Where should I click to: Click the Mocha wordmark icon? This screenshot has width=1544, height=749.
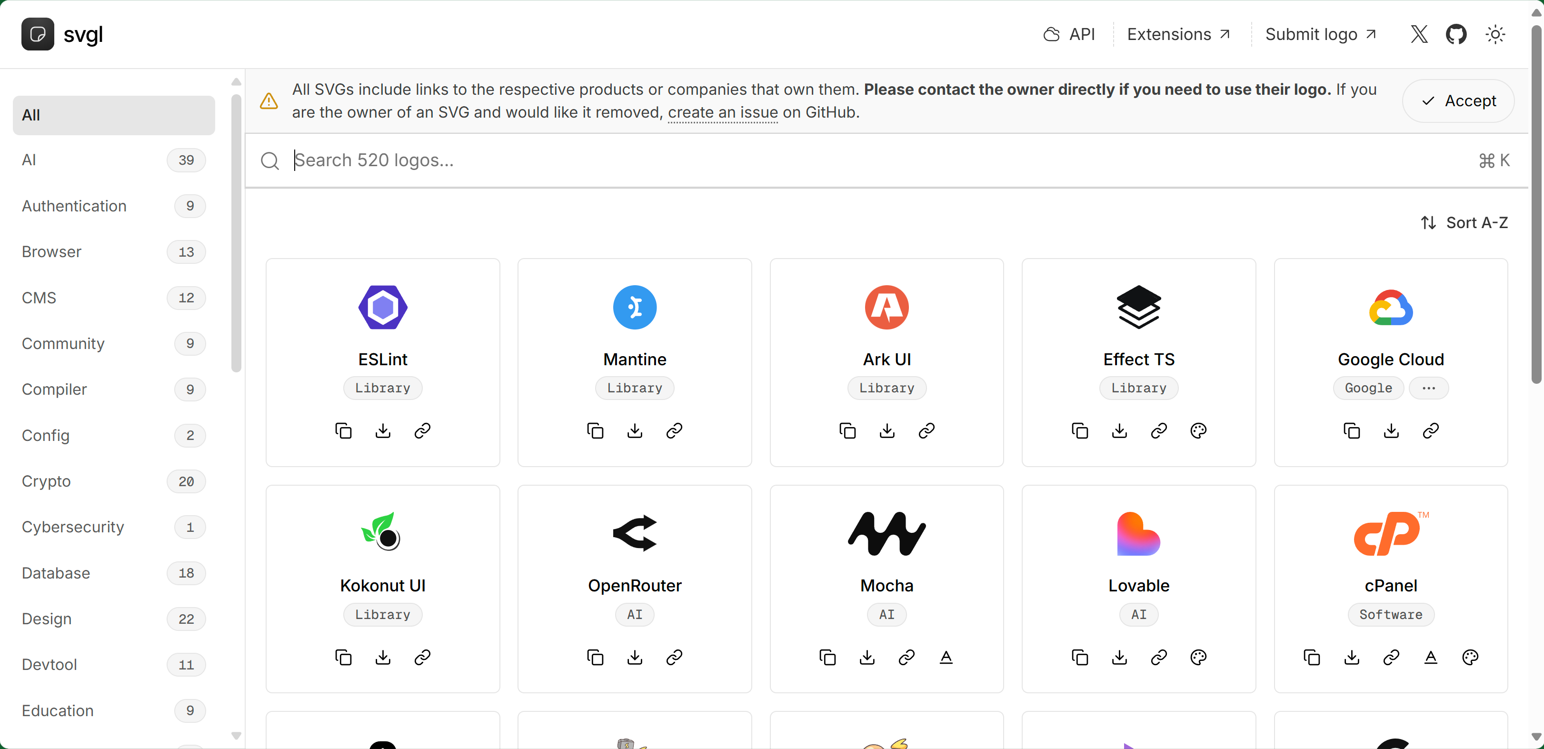pyautogui.click(x=946, y=657)
